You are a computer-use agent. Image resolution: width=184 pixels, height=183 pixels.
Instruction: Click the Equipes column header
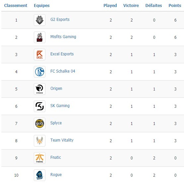42,6
